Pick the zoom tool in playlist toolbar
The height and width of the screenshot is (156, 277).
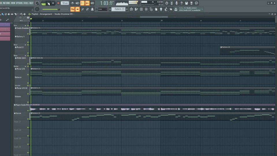(22, 14)
